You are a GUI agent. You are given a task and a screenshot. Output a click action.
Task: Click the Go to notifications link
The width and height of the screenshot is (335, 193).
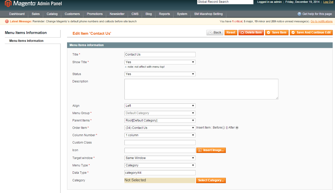322,21
